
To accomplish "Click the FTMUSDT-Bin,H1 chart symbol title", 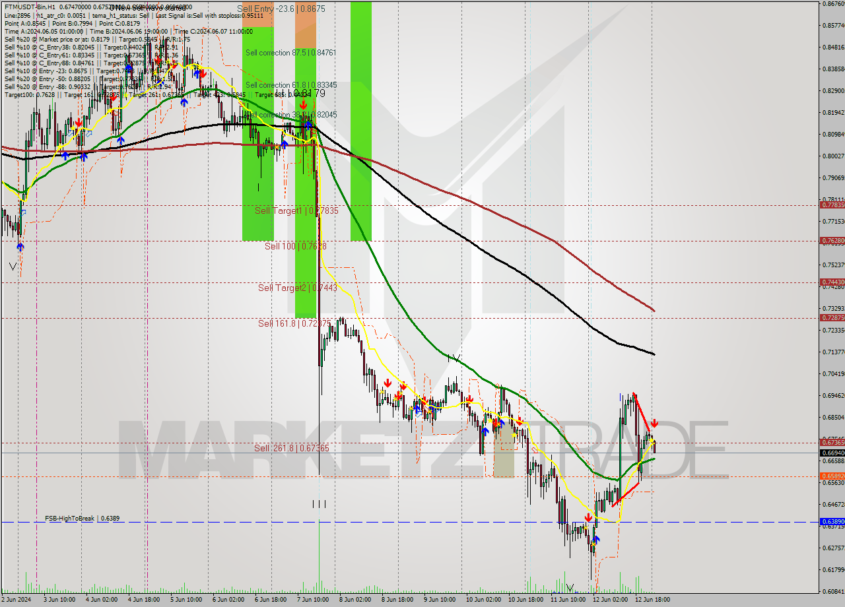I will coord(30,6).
